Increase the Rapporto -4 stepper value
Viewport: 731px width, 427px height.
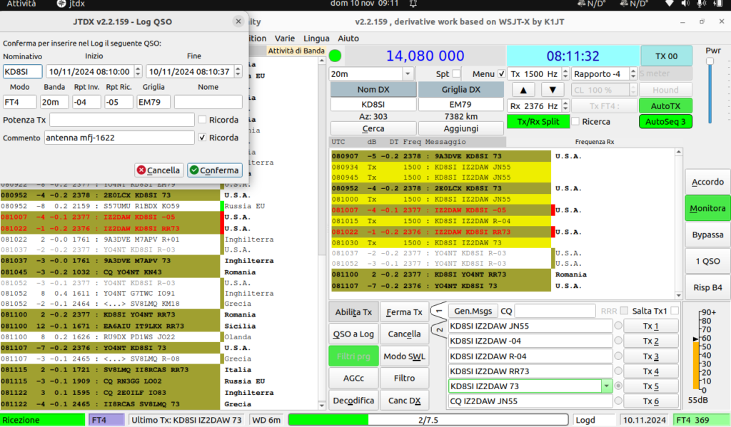[632, 71]
